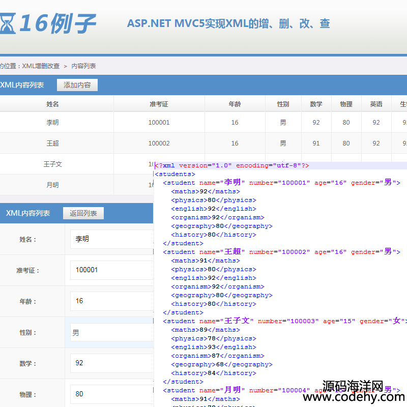Click the 性别: form label

pyautogui.click(x=28, y=333)
